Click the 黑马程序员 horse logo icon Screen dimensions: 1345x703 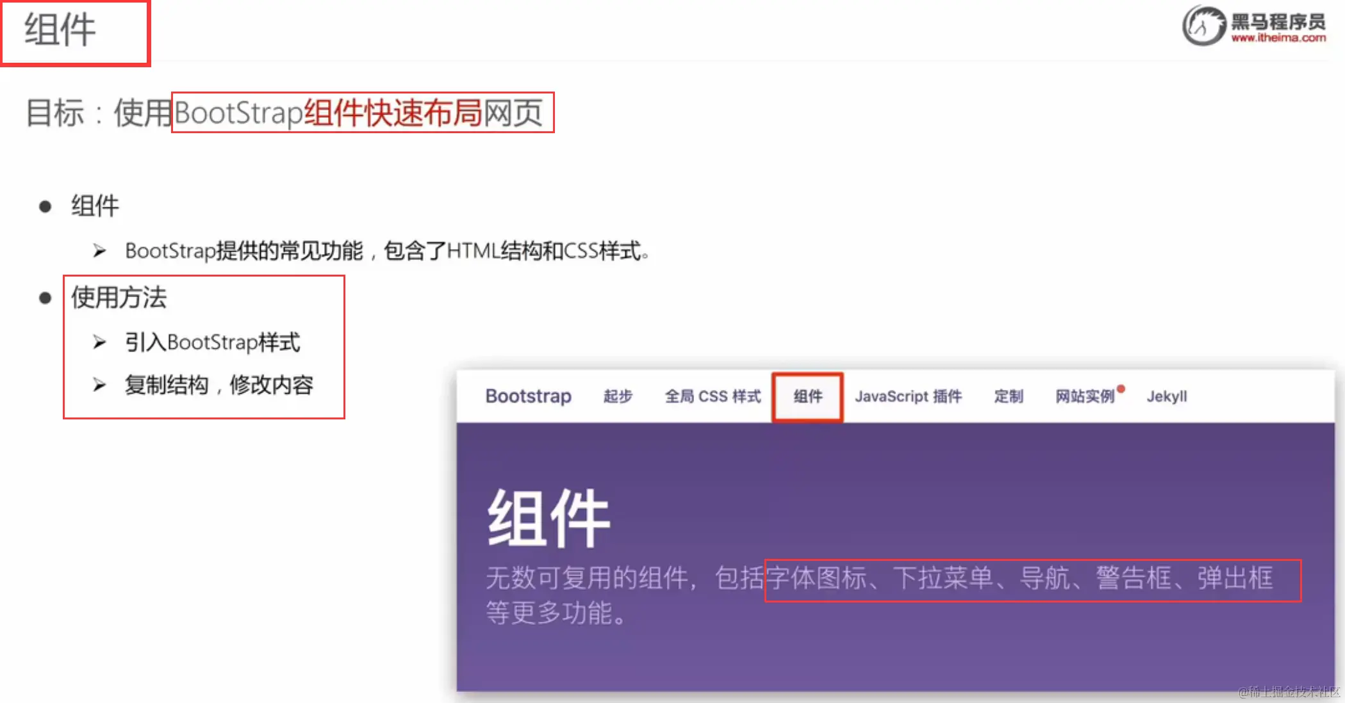click(1203, 26)
